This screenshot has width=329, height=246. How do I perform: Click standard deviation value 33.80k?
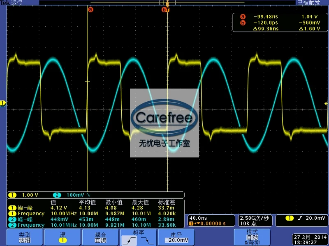point(167,225)
